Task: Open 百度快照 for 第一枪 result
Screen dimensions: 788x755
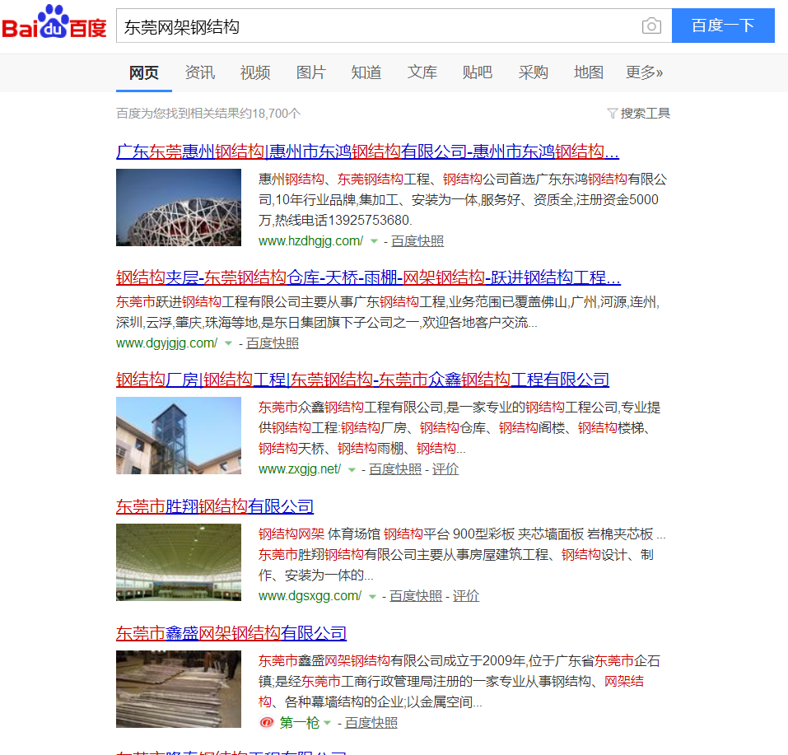Action: tap(371, 723)
